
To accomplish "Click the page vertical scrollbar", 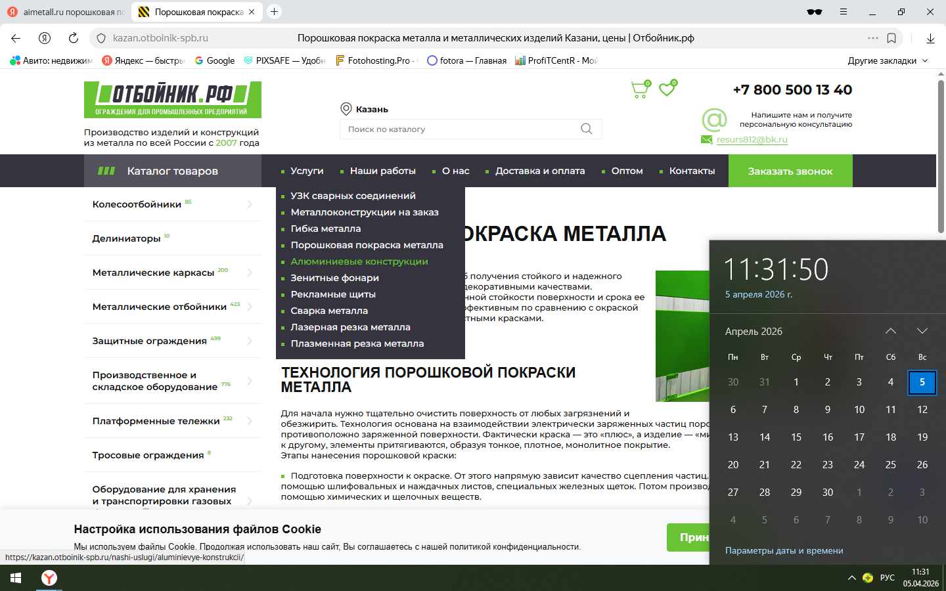I will (x=941, y=158).
